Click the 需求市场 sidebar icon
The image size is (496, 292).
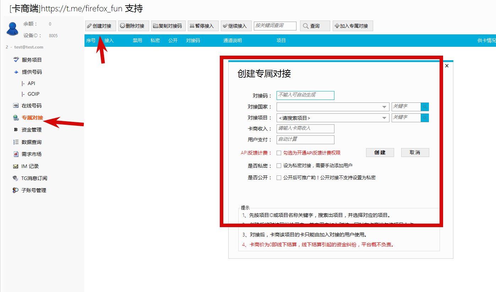pos(16,154)
